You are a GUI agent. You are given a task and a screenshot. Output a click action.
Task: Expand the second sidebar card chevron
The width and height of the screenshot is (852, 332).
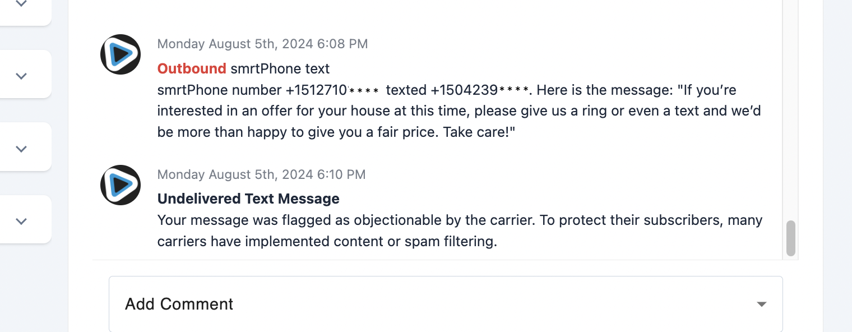21,76
